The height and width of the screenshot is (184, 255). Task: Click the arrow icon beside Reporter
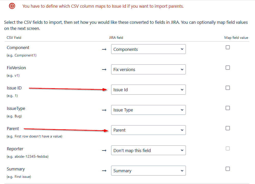[x=104, y=150]
